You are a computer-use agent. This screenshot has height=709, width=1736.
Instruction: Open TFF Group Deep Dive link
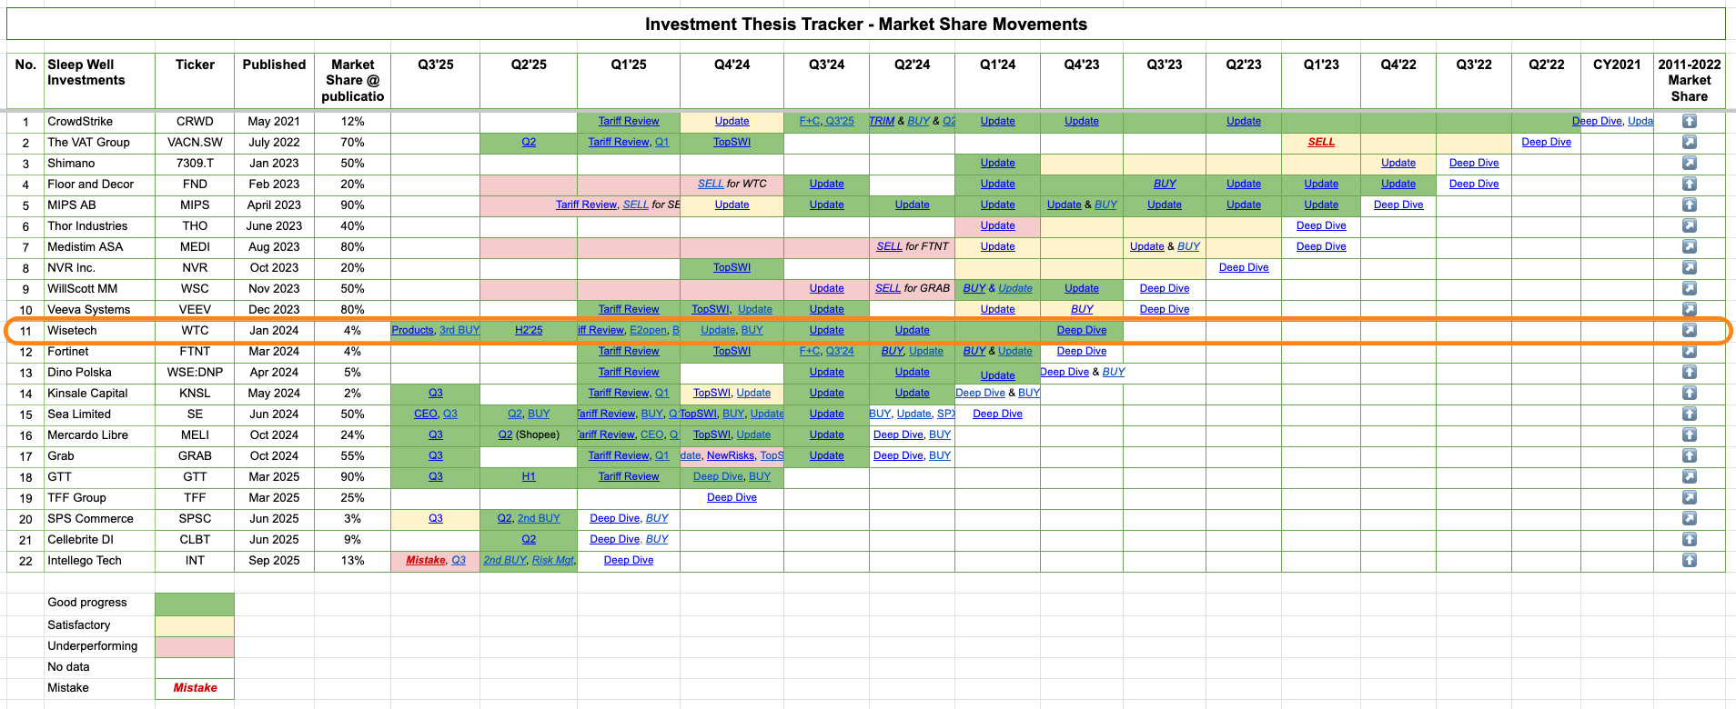point(732,497)
